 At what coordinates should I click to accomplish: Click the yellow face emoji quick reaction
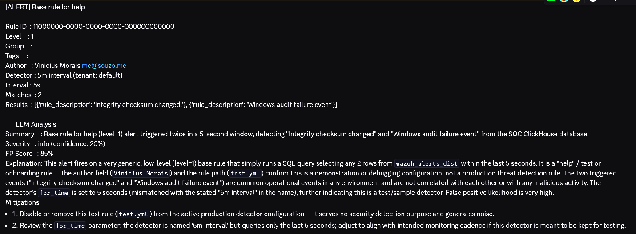pyautogui.click(x=576, y=1)
